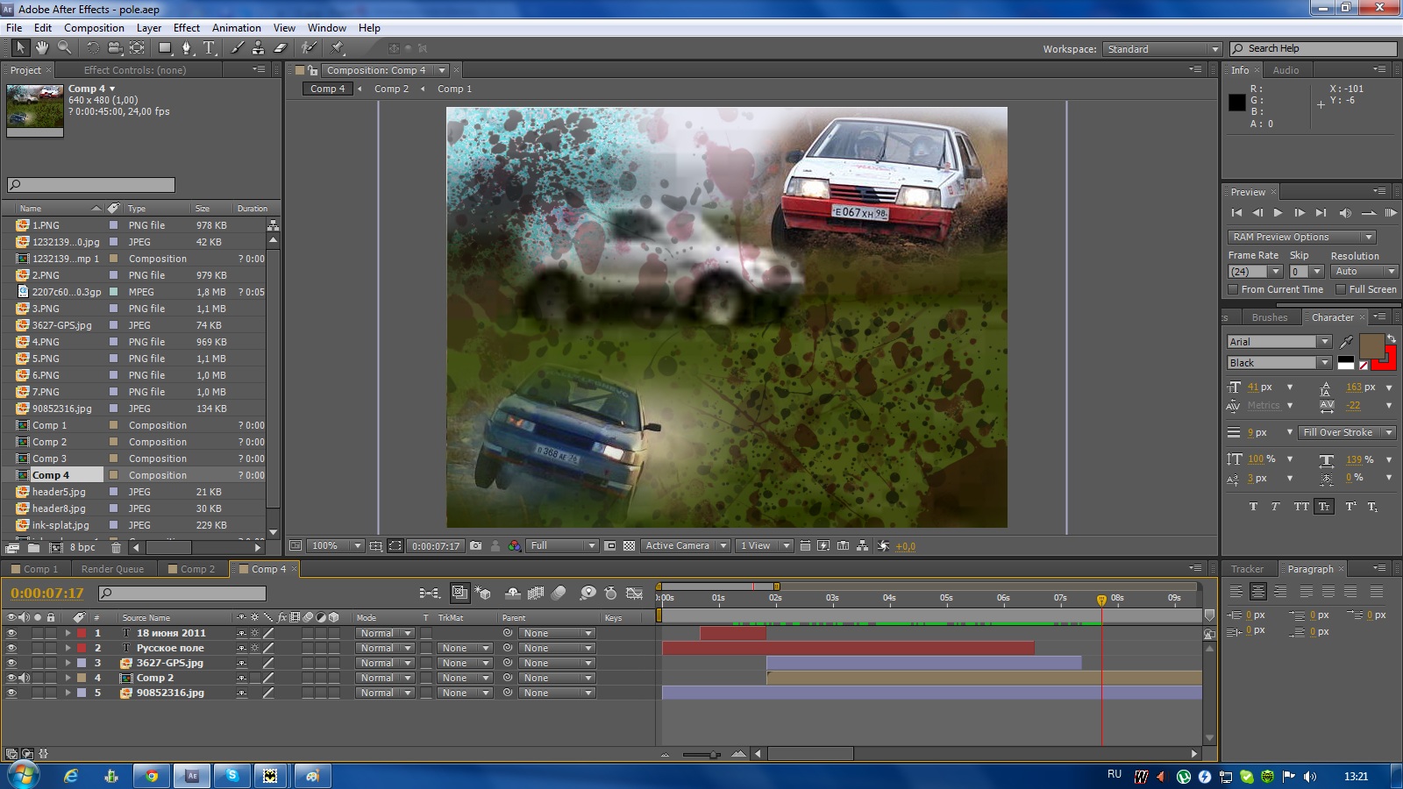Image resolution: width=1403 pixels, height=789 pixels.
Task: Pick the Clone Stamp tool
Action: [x=258, y=48]
